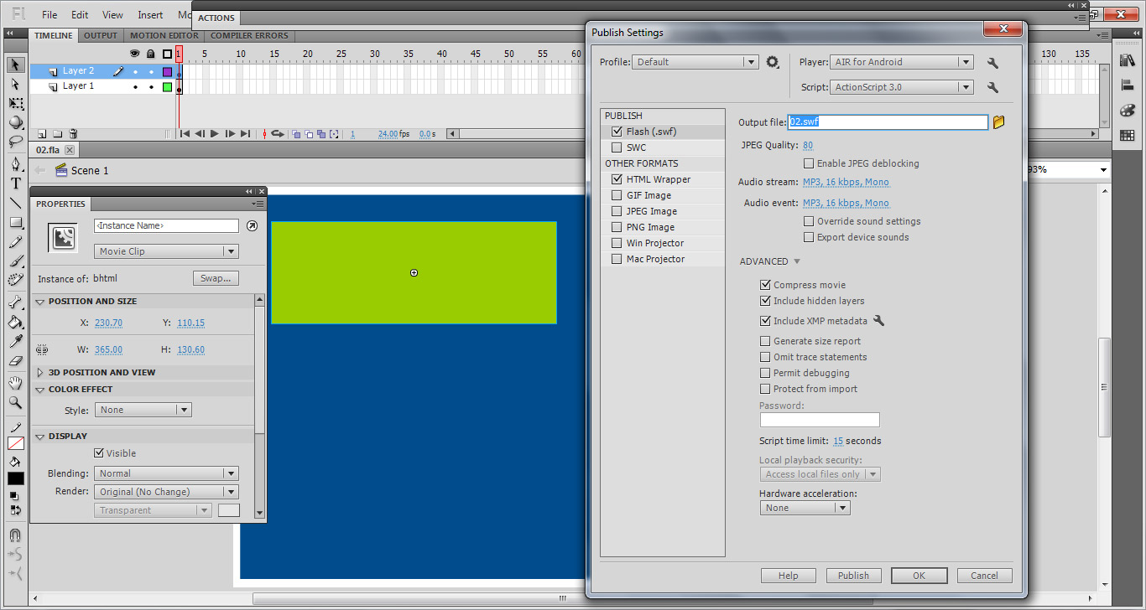The width and height of the screenshot is (1146, 610).
Task: Click the Delete layer trash icon
Action: click(73, 134)
